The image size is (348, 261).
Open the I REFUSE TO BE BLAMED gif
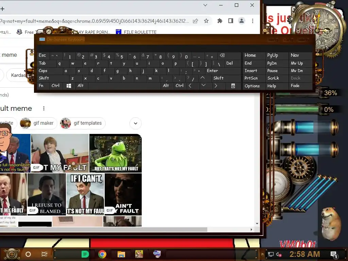click(x=47, y=194)
